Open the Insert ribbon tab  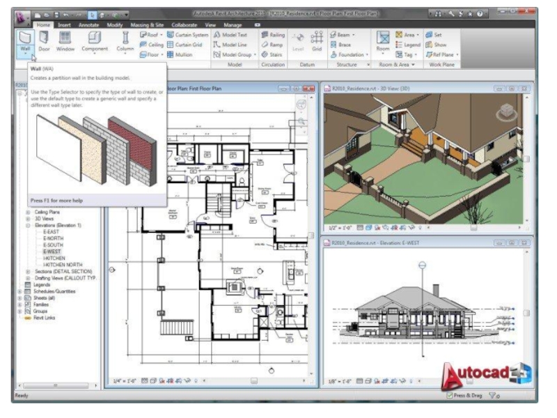click(x=64, y=25)
